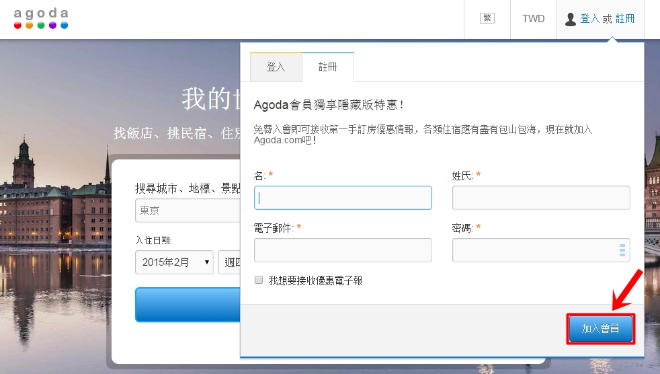Open the 週四 day dropdown
Image resolution: width=660 pixels, height=374 pixels.
(x=229, y=262)
